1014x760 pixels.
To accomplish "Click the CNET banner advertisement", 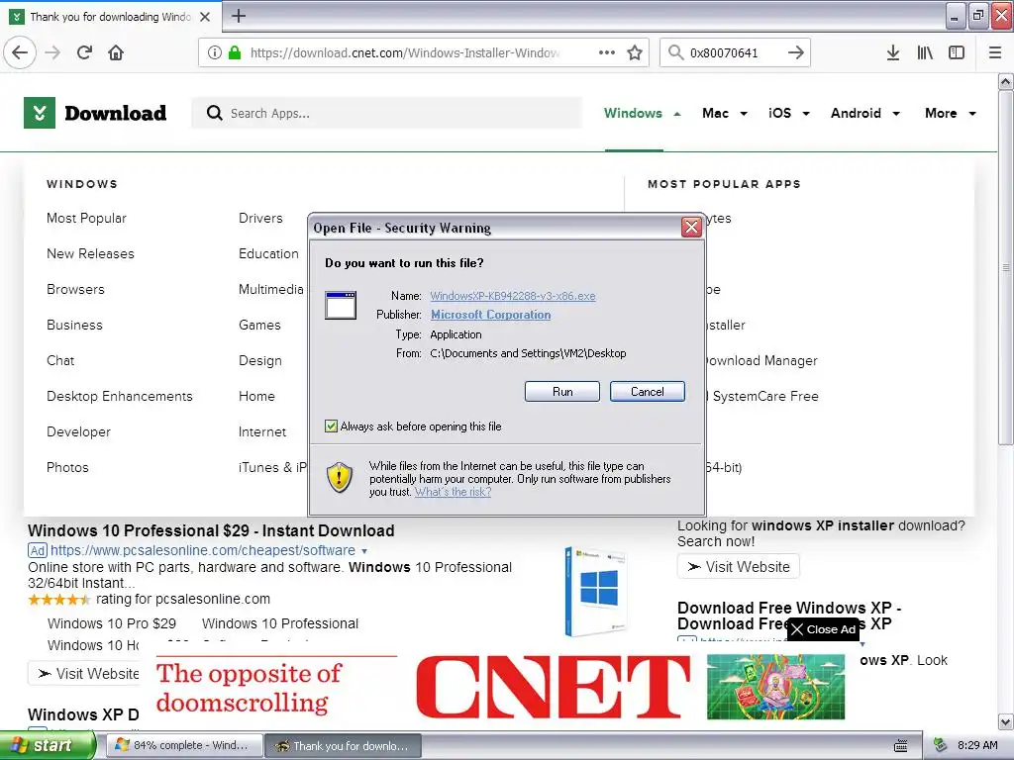I will click(x=500, y=688).
